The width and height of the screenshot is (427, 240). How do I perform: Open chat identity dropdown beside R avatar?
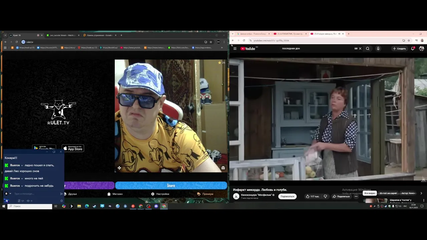click(x=10, y=194)
